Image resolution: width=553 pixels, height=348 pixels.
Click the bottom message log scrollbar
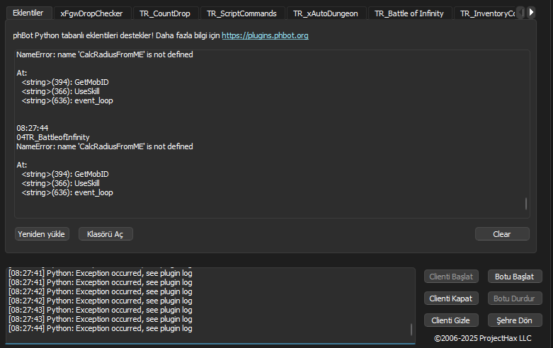(411, 330)
